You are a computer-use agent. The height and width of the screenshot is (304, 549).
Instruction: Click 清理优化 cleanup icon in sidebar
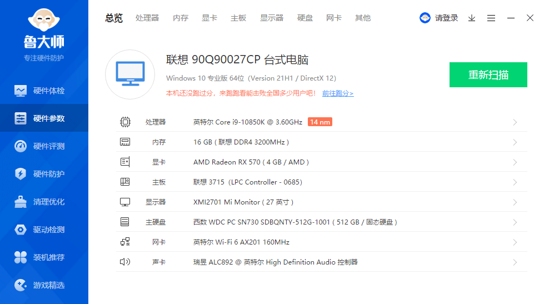[x=21, y=202]
